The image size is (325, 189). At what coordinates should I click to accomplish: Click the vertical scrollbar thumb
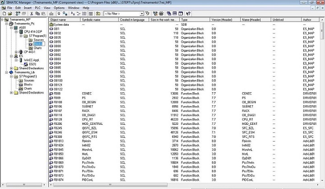pyautogui.click(x=322, y=31)
